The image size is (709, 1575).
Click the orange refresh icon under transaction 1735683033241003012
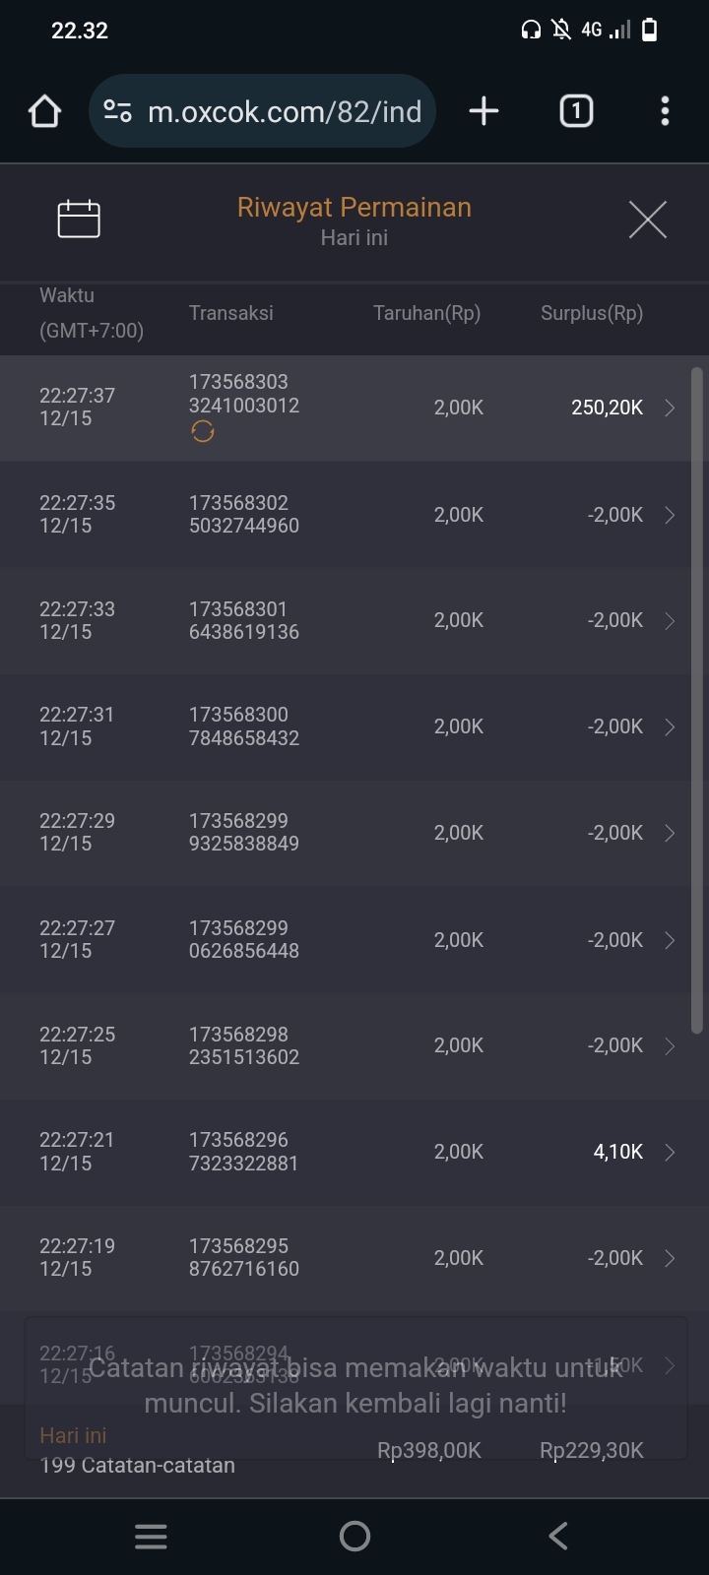203,431
